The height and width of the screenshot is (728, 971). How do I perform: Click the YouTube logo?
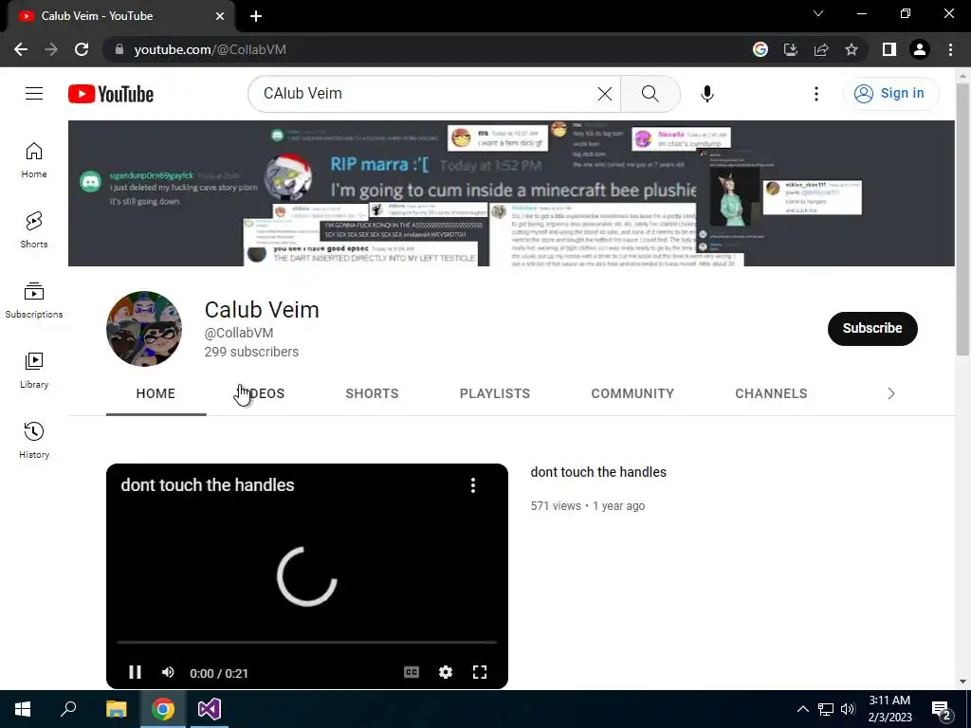pos(111,94)
